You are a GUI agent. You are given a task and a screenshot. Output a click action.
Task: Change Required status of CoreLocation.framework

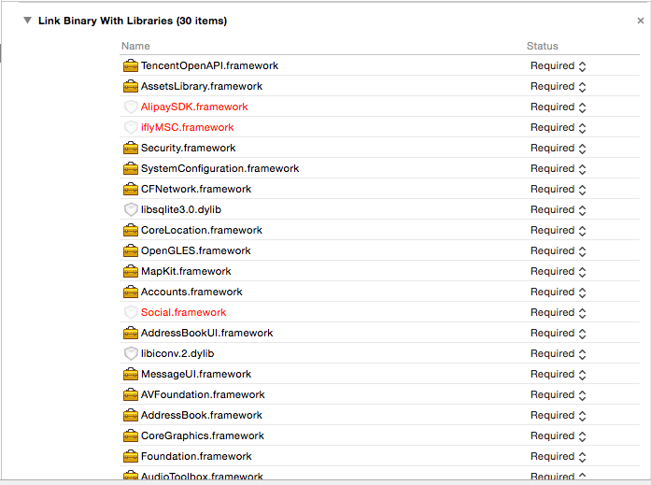click(x=558, y=231)
